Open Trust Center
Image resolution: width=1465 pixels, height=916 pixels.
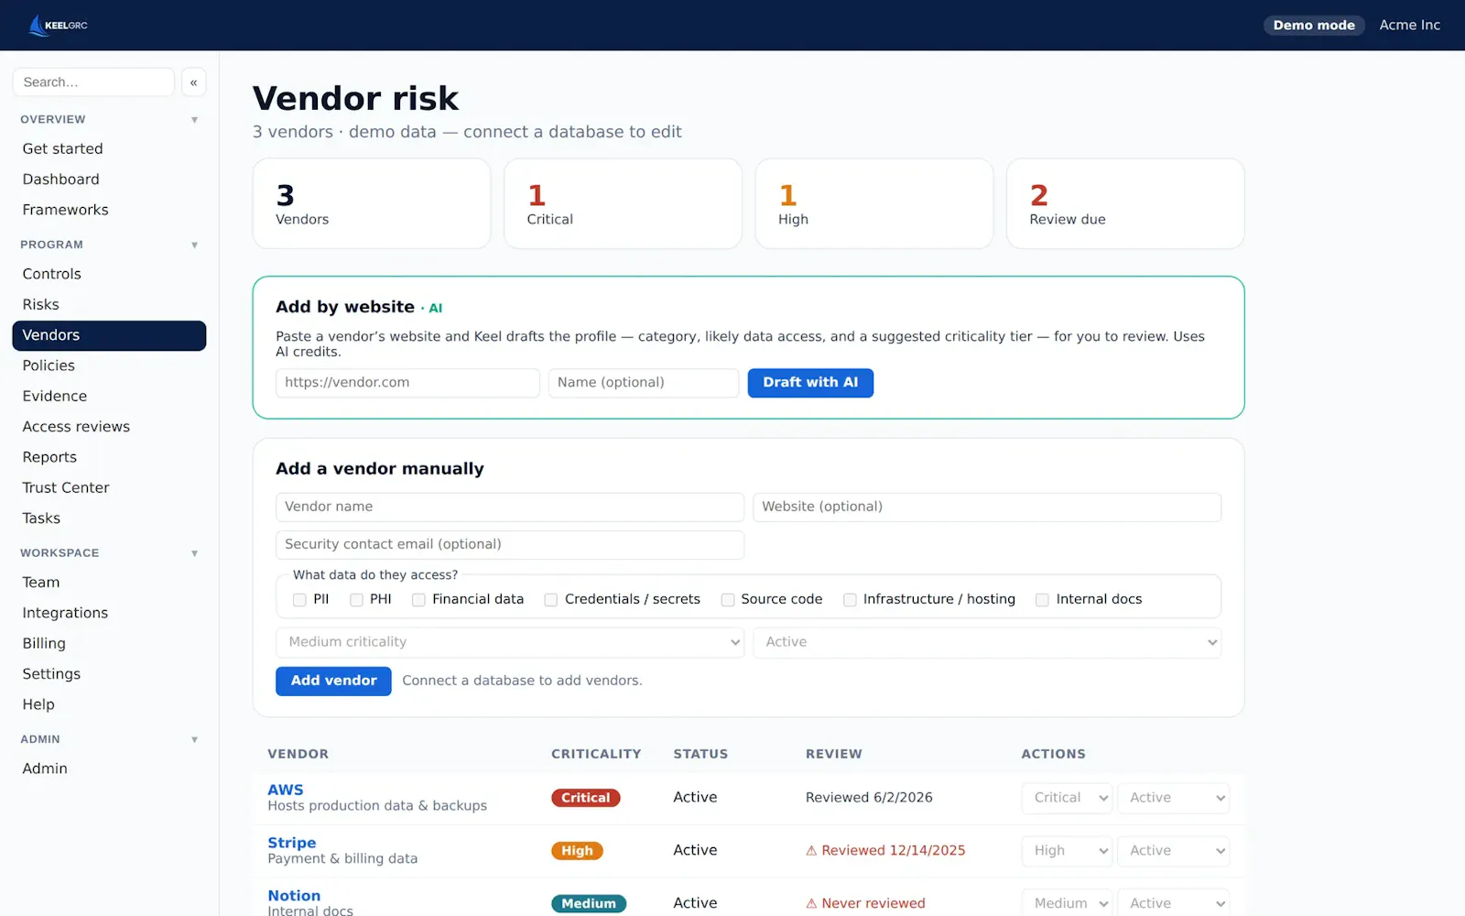coord(109,487)
